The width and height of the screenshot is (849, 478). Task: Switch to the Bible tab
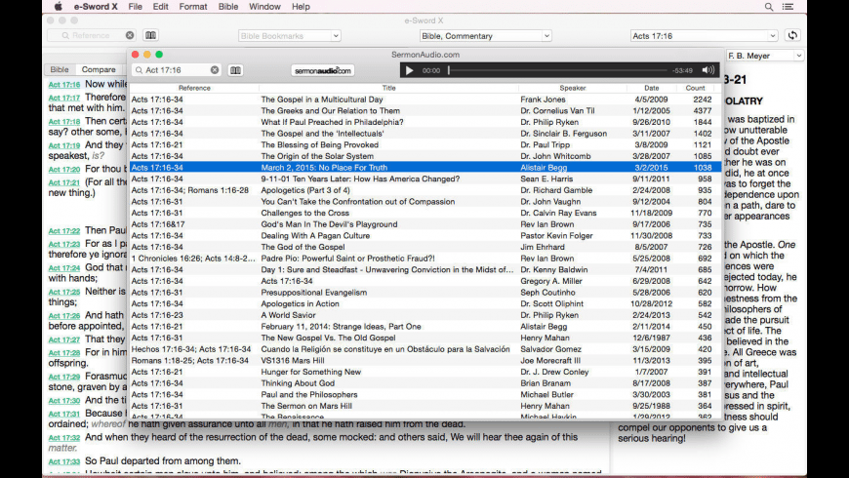pyautogui.click(x=60, y=69)
